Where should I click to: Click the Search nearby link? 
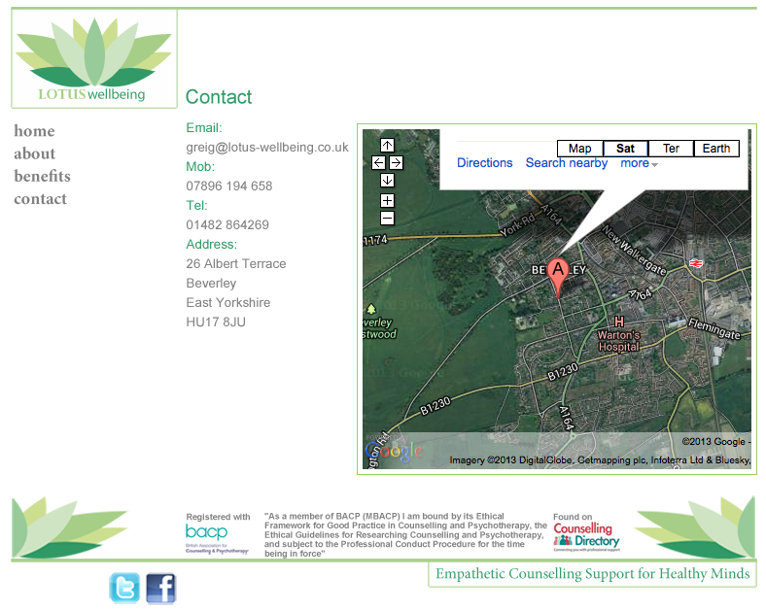click(x=566, y=163)
